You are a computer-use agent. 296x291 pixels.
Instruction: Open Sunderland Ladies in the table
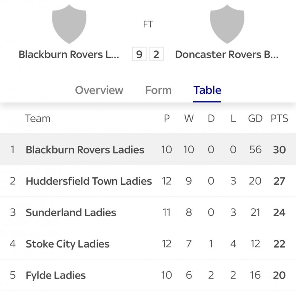click(x=71, y=213)
